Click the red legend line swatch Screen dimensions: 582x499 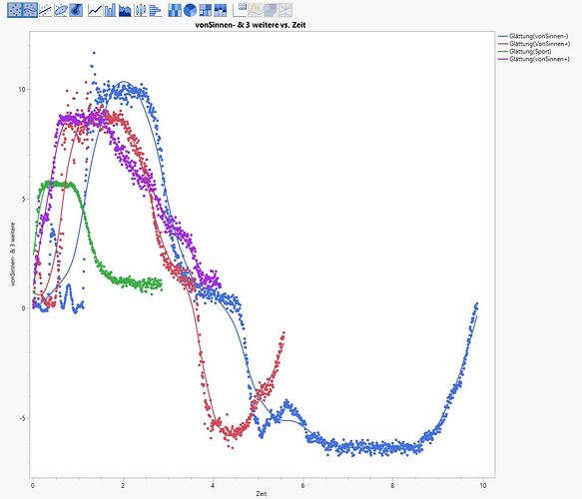tap(502, 44)
